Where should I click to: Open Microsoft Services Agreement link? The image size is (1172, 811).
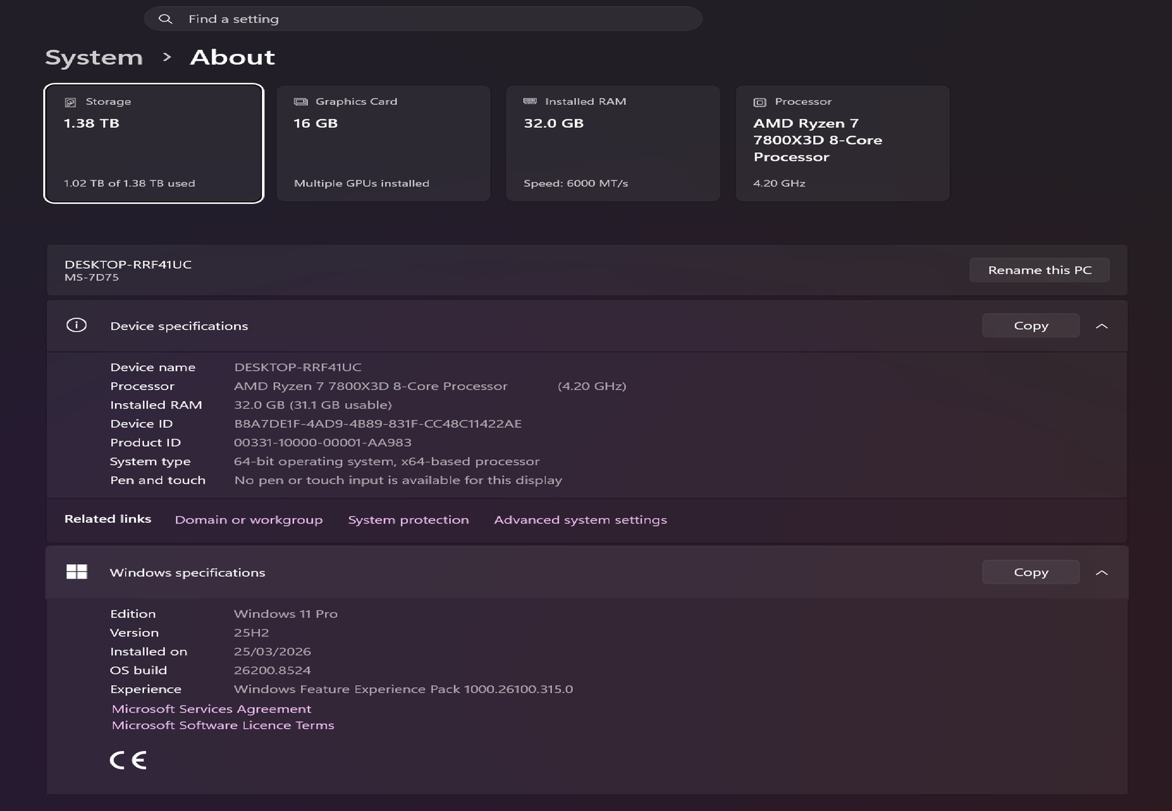(211, 709)
